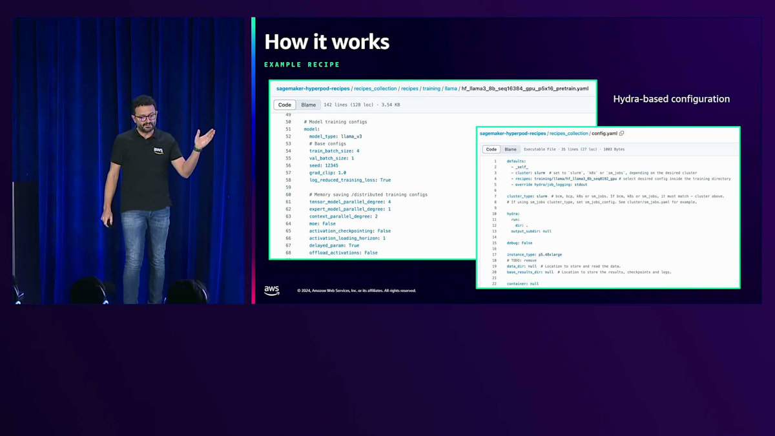Image resolution: width=775 pixels, height=436 pixels.
Task: Click the 'tensor_model_parallel_degree: 4' line
Action: [350, 202]
